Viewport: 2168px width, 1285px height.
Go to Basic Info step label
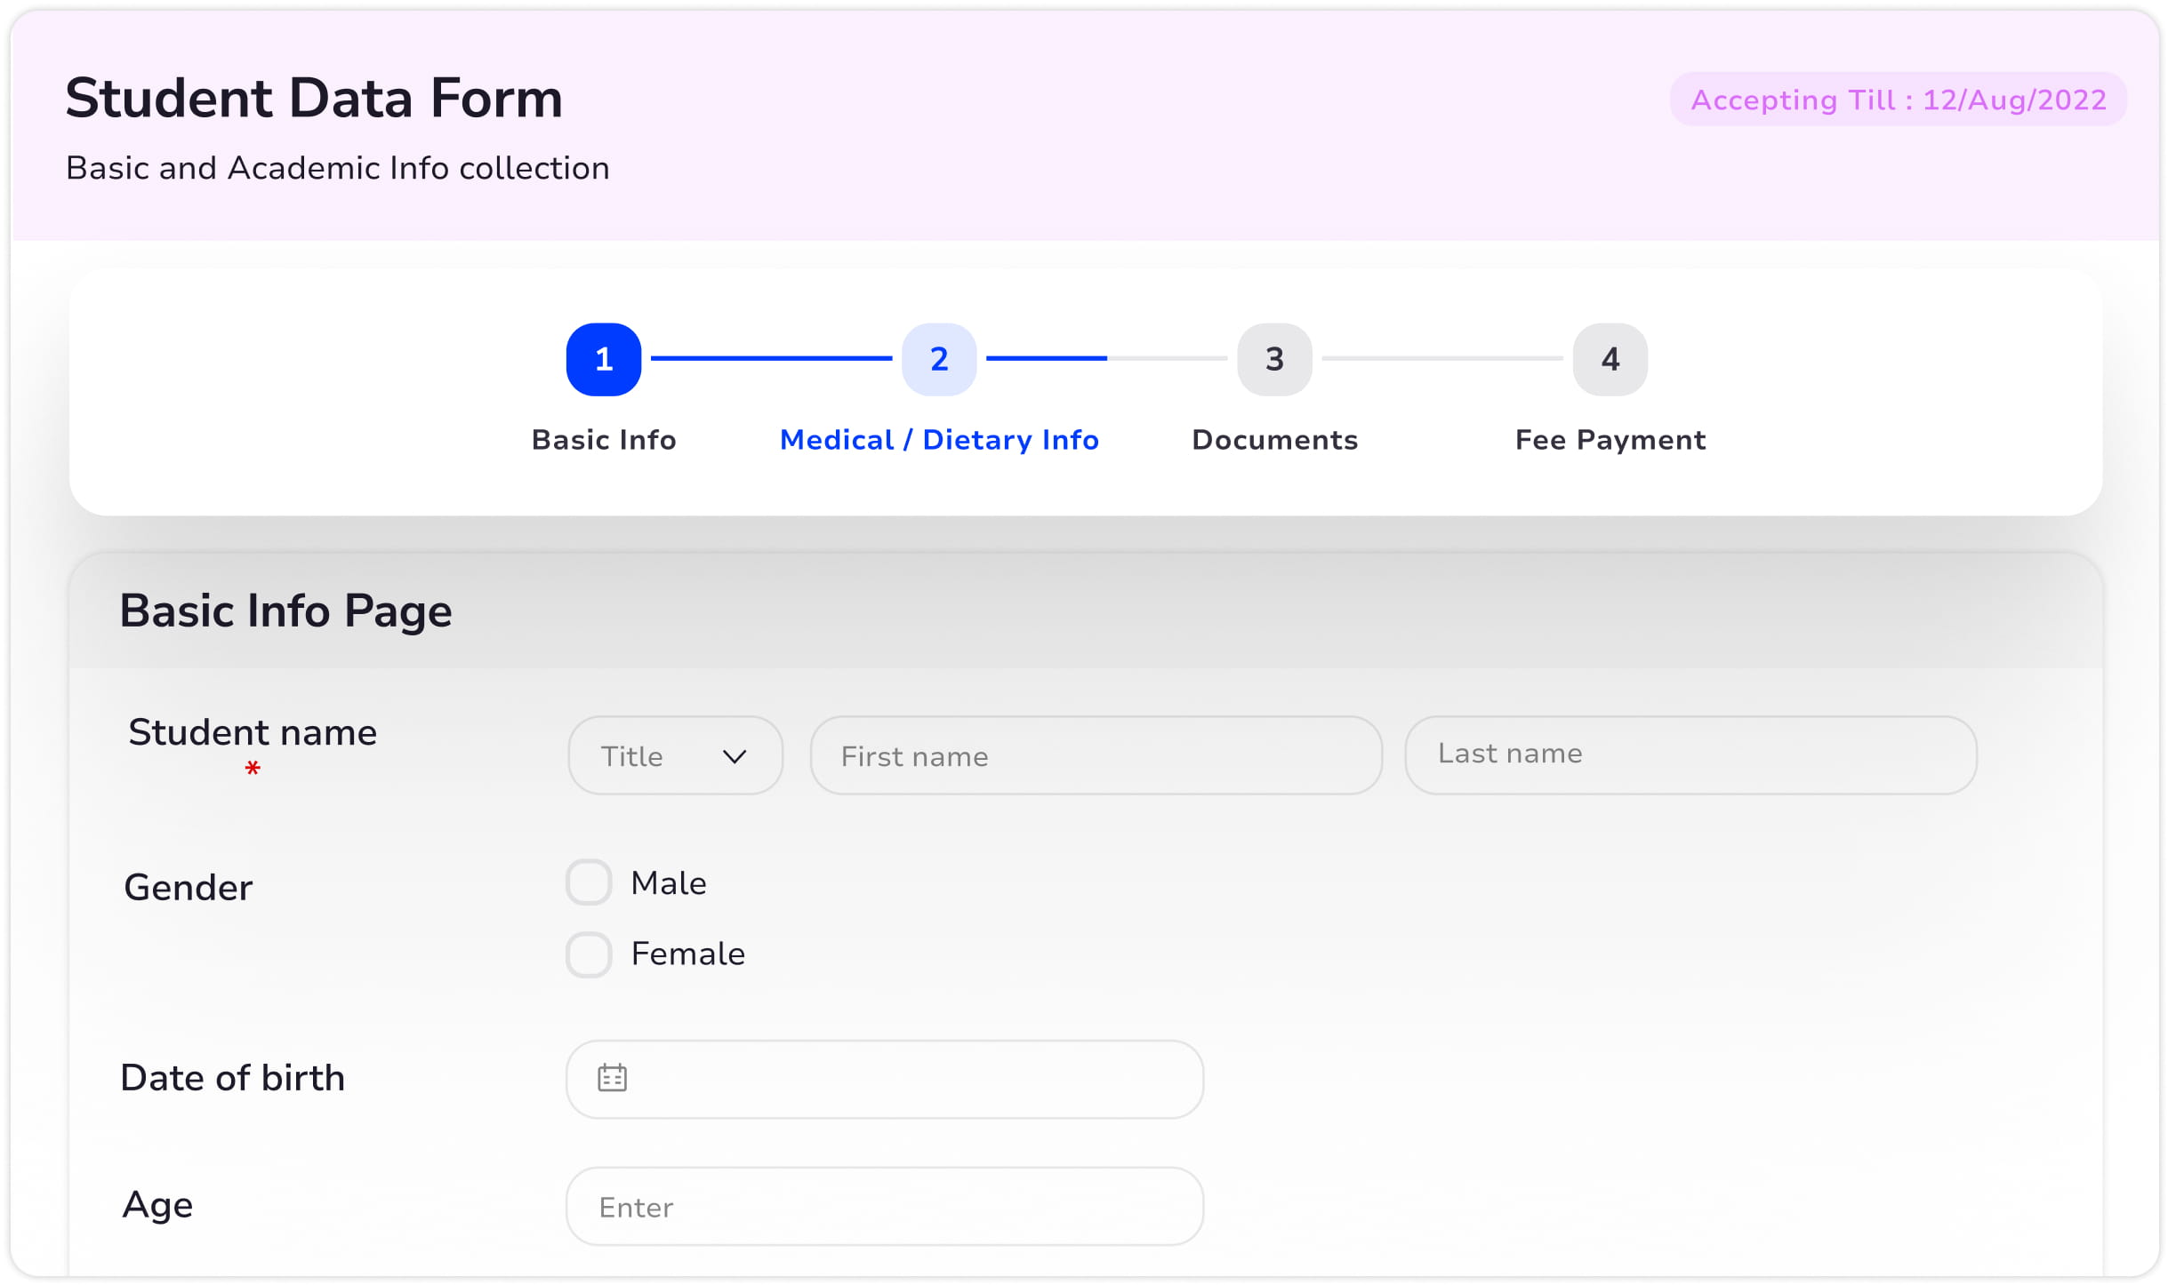click(x=604, y=440)
